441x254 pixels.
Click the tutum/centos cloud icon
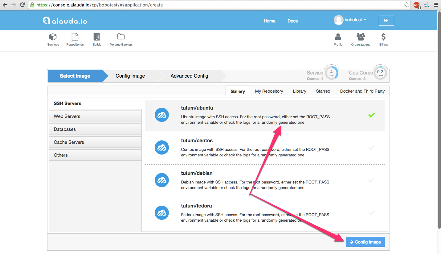pyautogui.click(x=162, y=147)
